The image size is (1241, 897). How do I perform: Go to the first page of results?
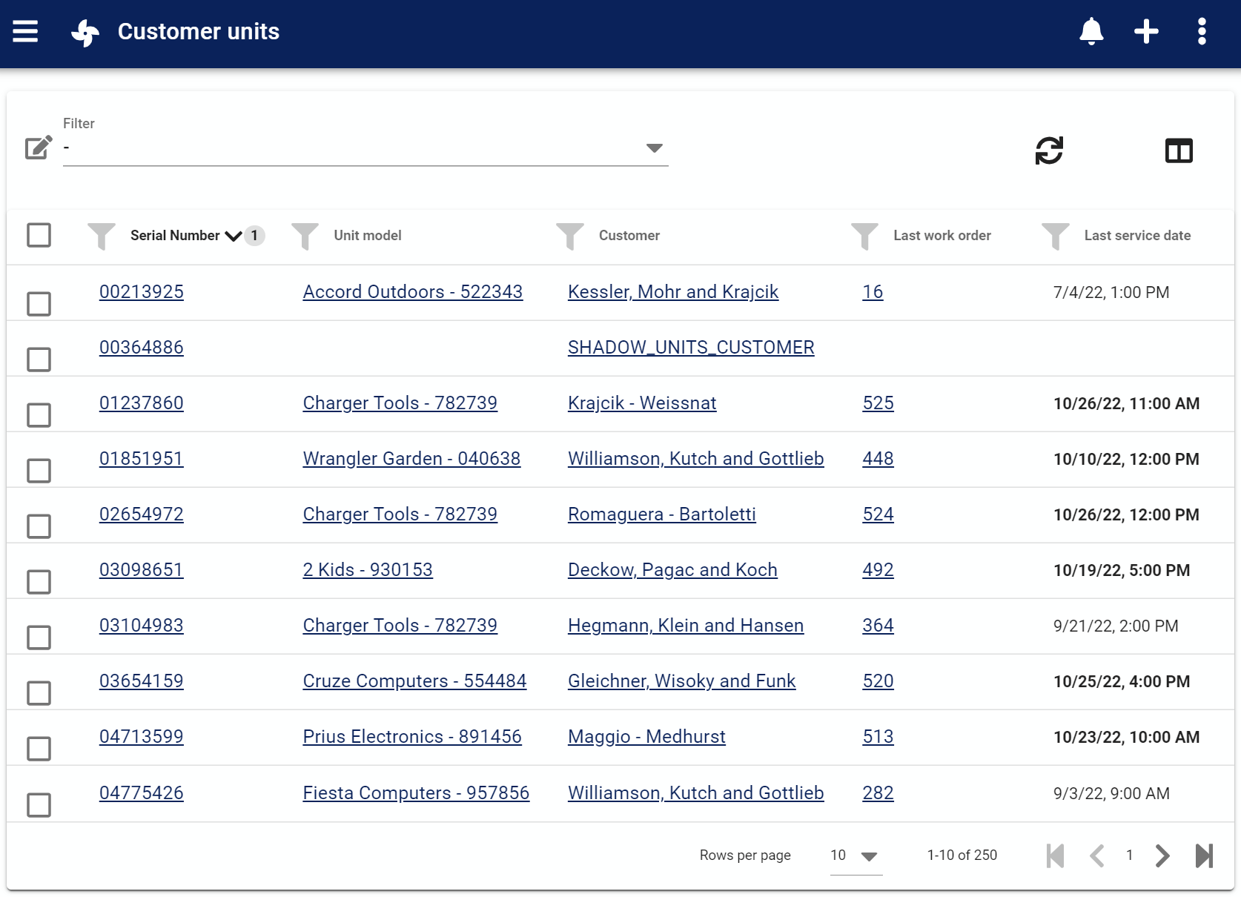pyautogui.click(x=1056, y=855)
